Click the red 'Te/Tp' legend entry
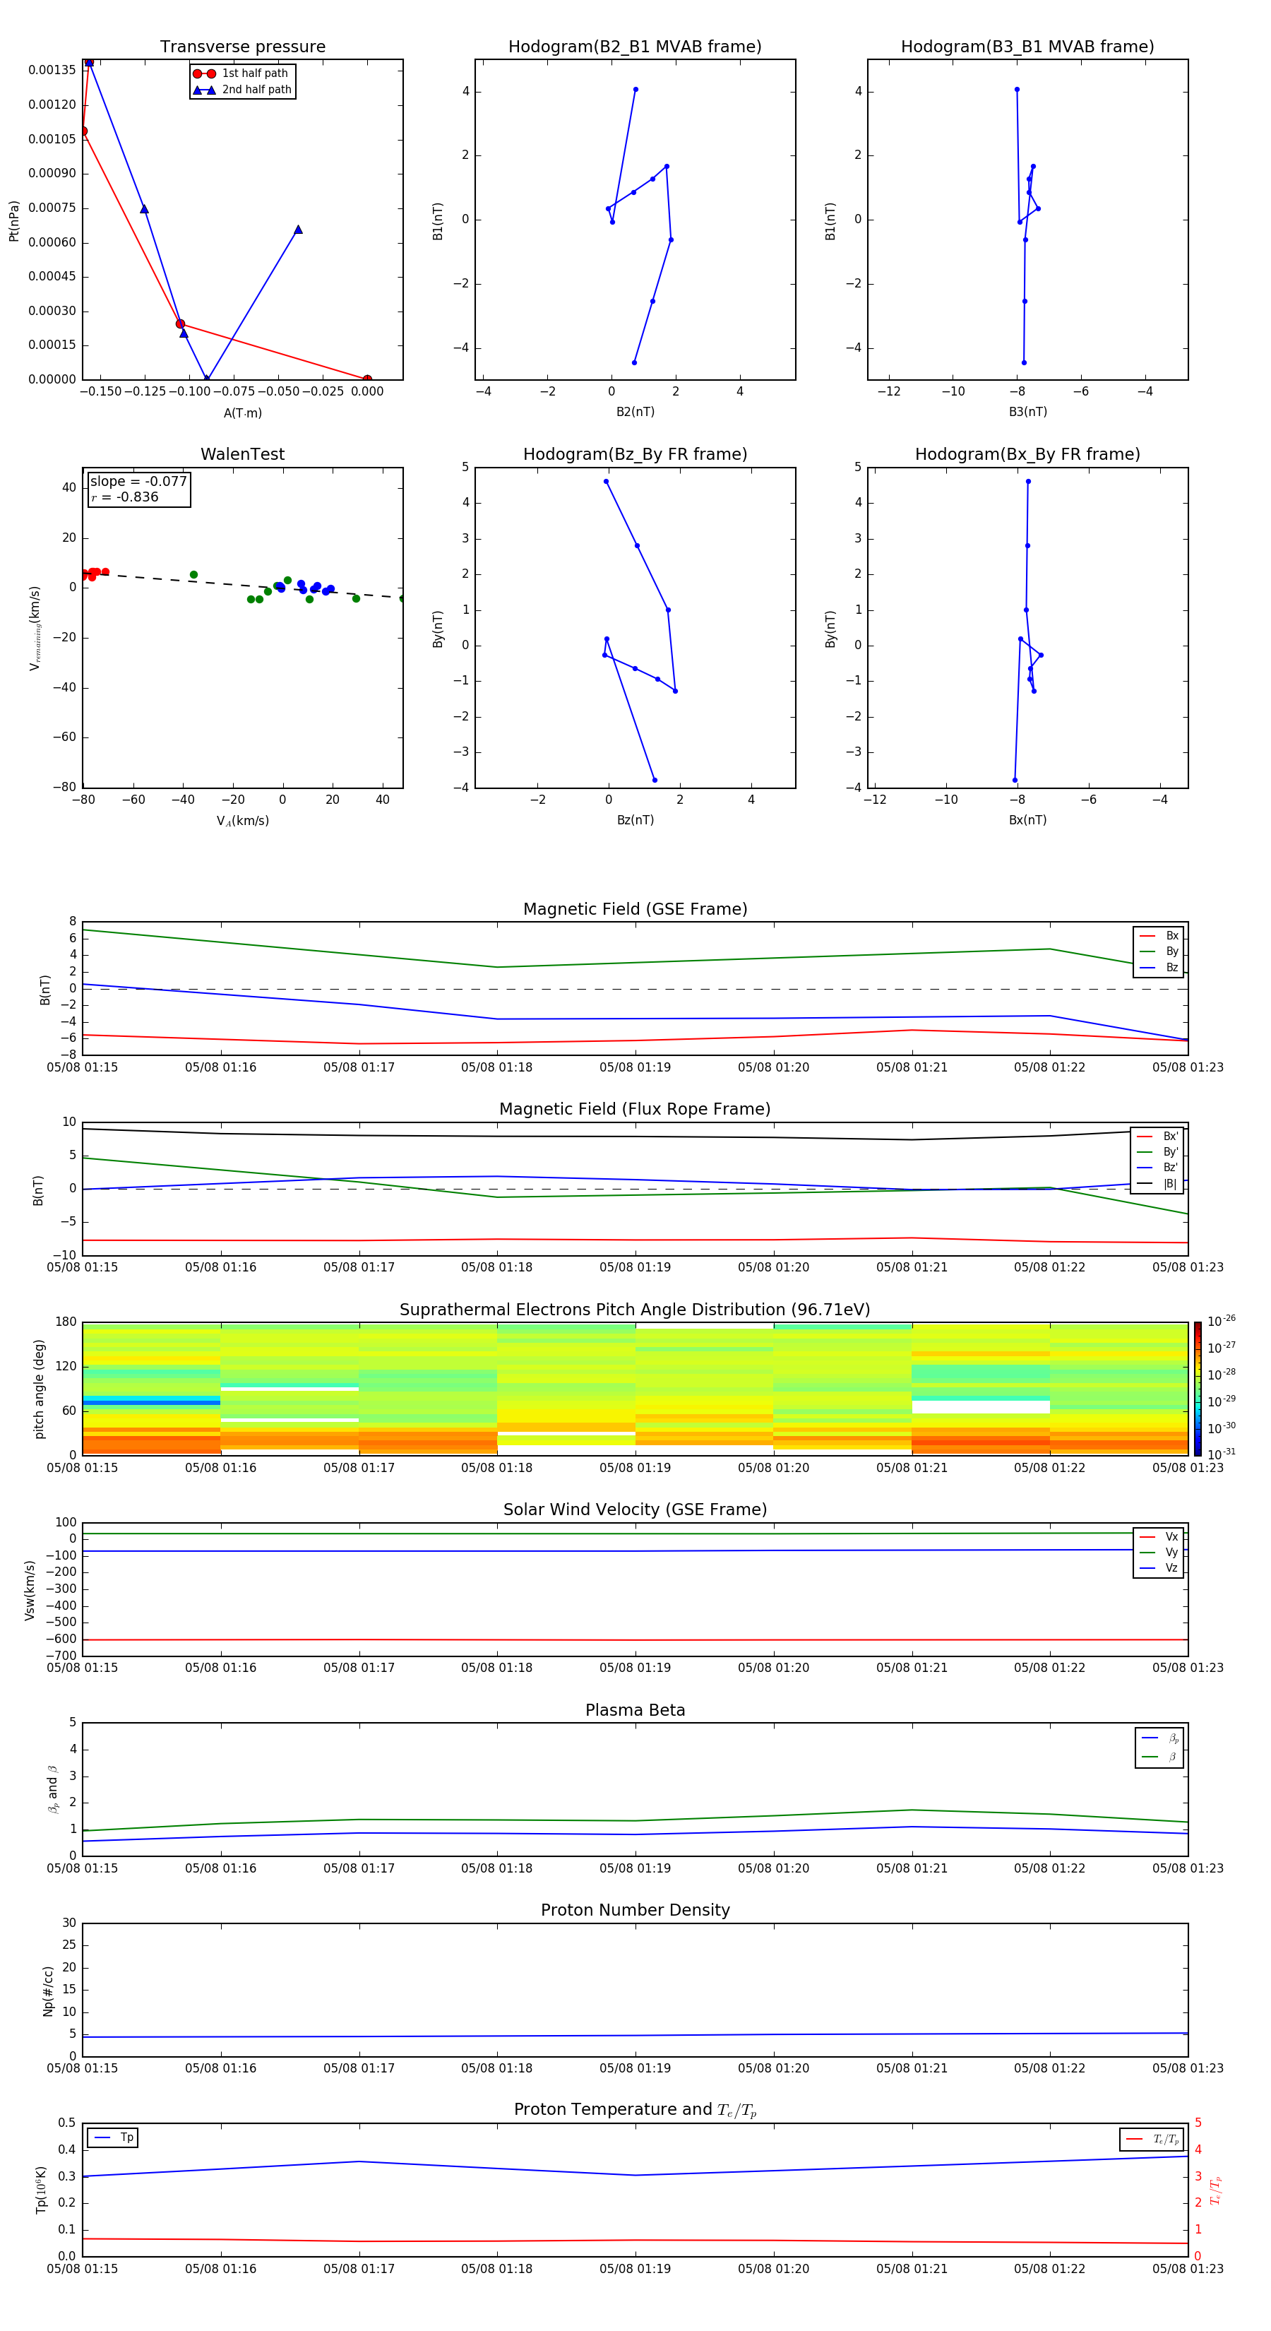Screen dimensions: 1271x2331 pos(1152,2139)
